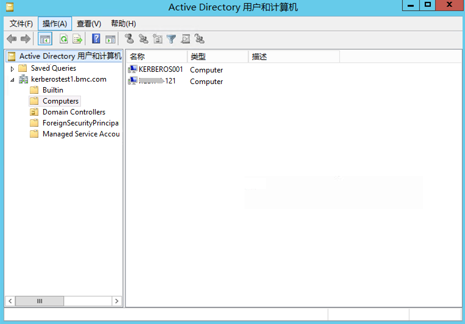Collapse the kerberostest1.bmc.com domain node
Viewport: 465px width, 324px height.
coord(12,80)
